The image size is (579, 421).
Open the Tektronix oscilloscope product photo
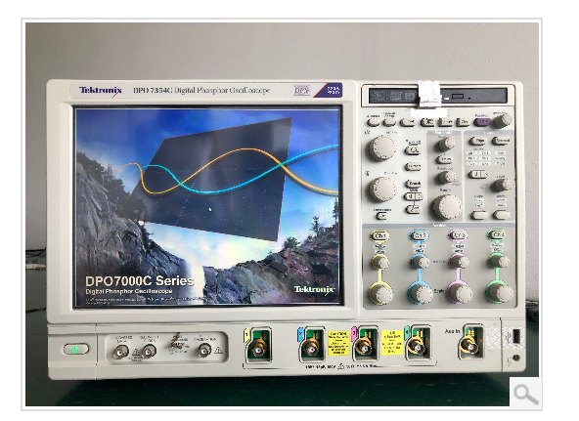282,214
